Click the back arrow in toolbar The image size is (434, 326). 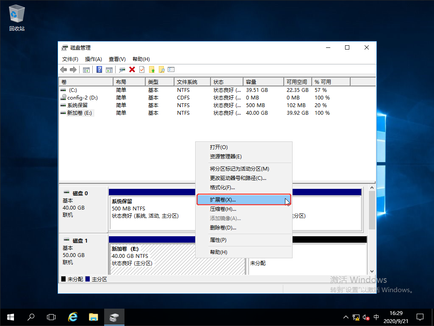point(64,70)
